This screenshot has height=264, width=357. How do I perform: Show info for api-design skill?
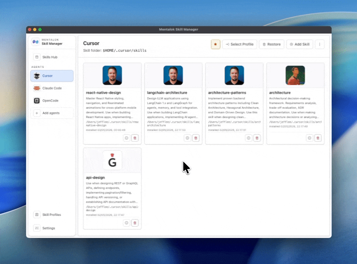click(126, 223)
